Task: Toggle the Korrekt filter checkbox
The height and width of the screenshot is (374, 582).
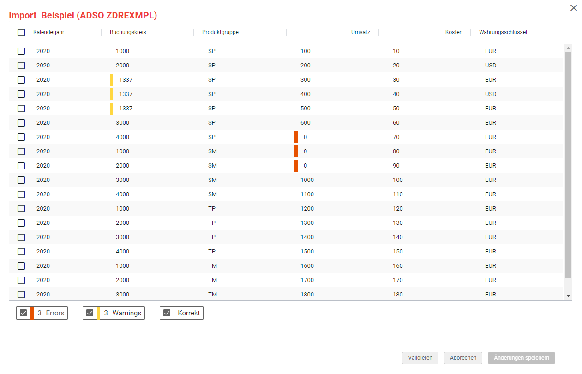Action: pos(167,313)
